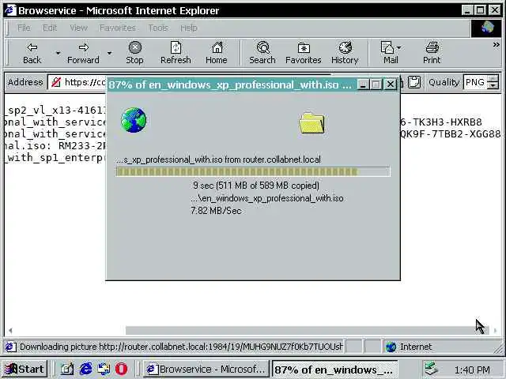Image resolution: width=506 pixels, height=379 pixels.
Task: Click the 'al.iso: RM233-2' line on the page
Action: 55,145
